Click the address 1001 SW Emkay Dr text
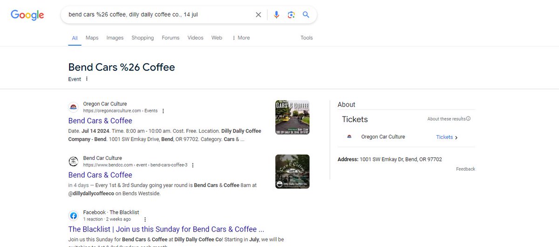This screenshot has width=559, height=247. 401,159
